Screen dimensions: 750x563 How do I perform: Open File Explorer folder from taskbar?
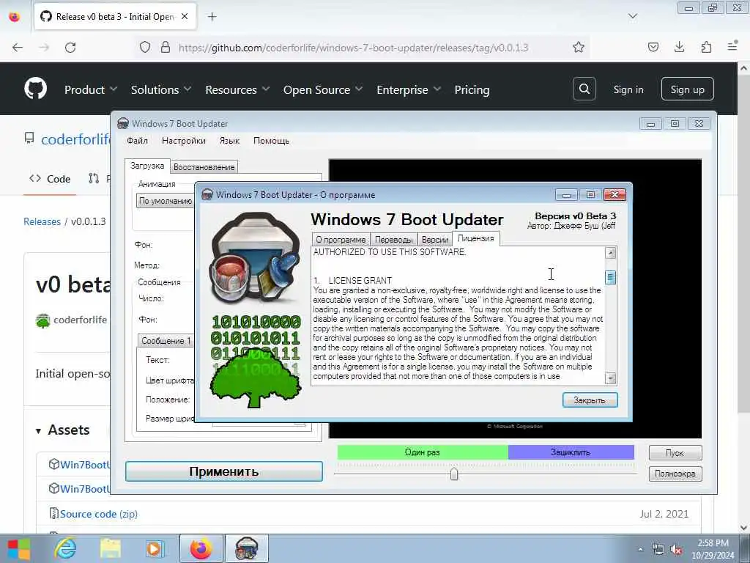(110, 548)
